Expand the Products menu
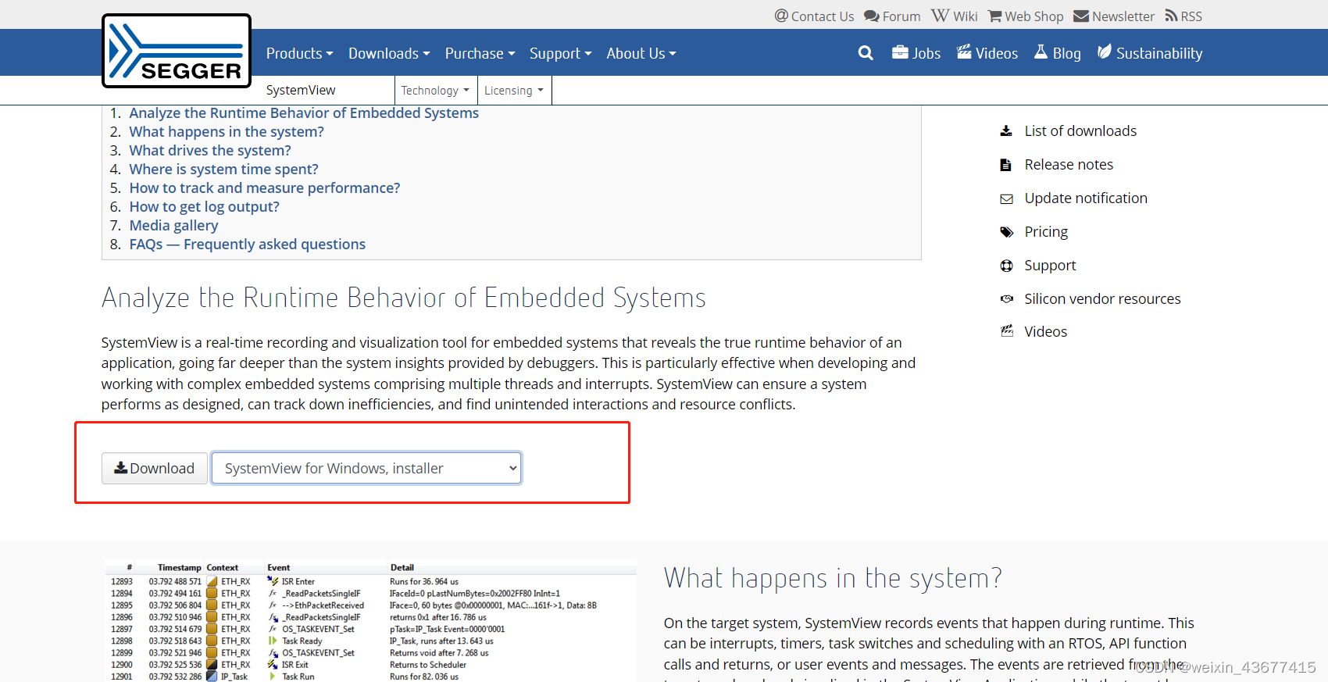 tap(299, 53)
